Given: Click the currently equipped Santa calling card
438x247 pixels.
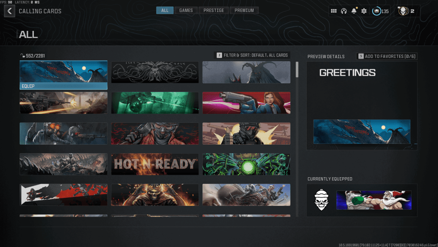Looking at the screenshot, I should [374, 200].
